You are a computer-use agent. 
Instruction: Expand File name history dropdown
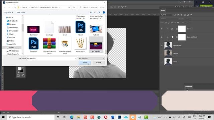coord(76,58)
